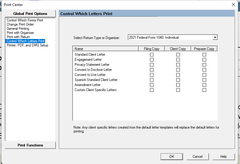Enable Preparer Copy for Spanish Standard Client Letter
240x164 pixels.
coord(204,80)
